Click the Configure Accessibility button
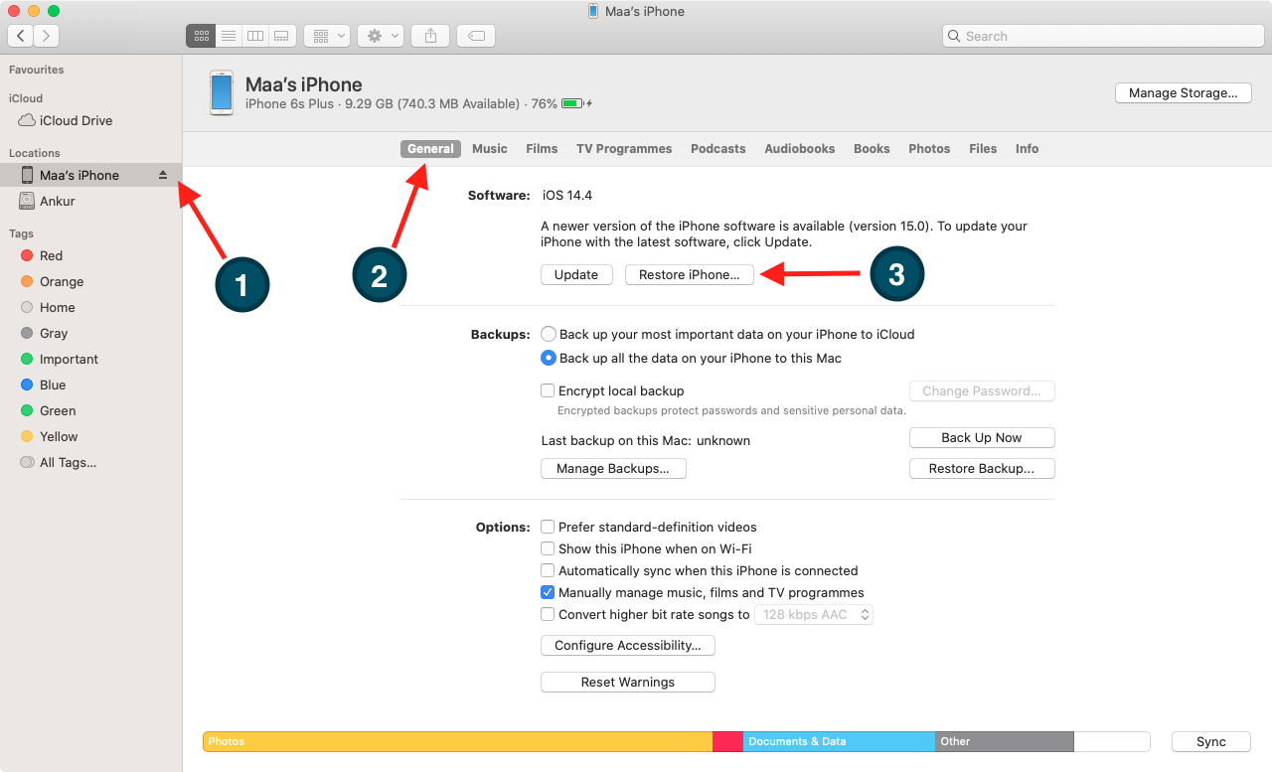 tap(628, 645)
